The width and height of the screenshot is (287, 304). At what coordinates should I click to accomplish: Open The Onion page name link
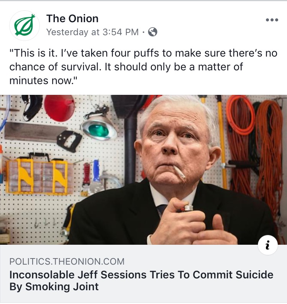[72, 19]
